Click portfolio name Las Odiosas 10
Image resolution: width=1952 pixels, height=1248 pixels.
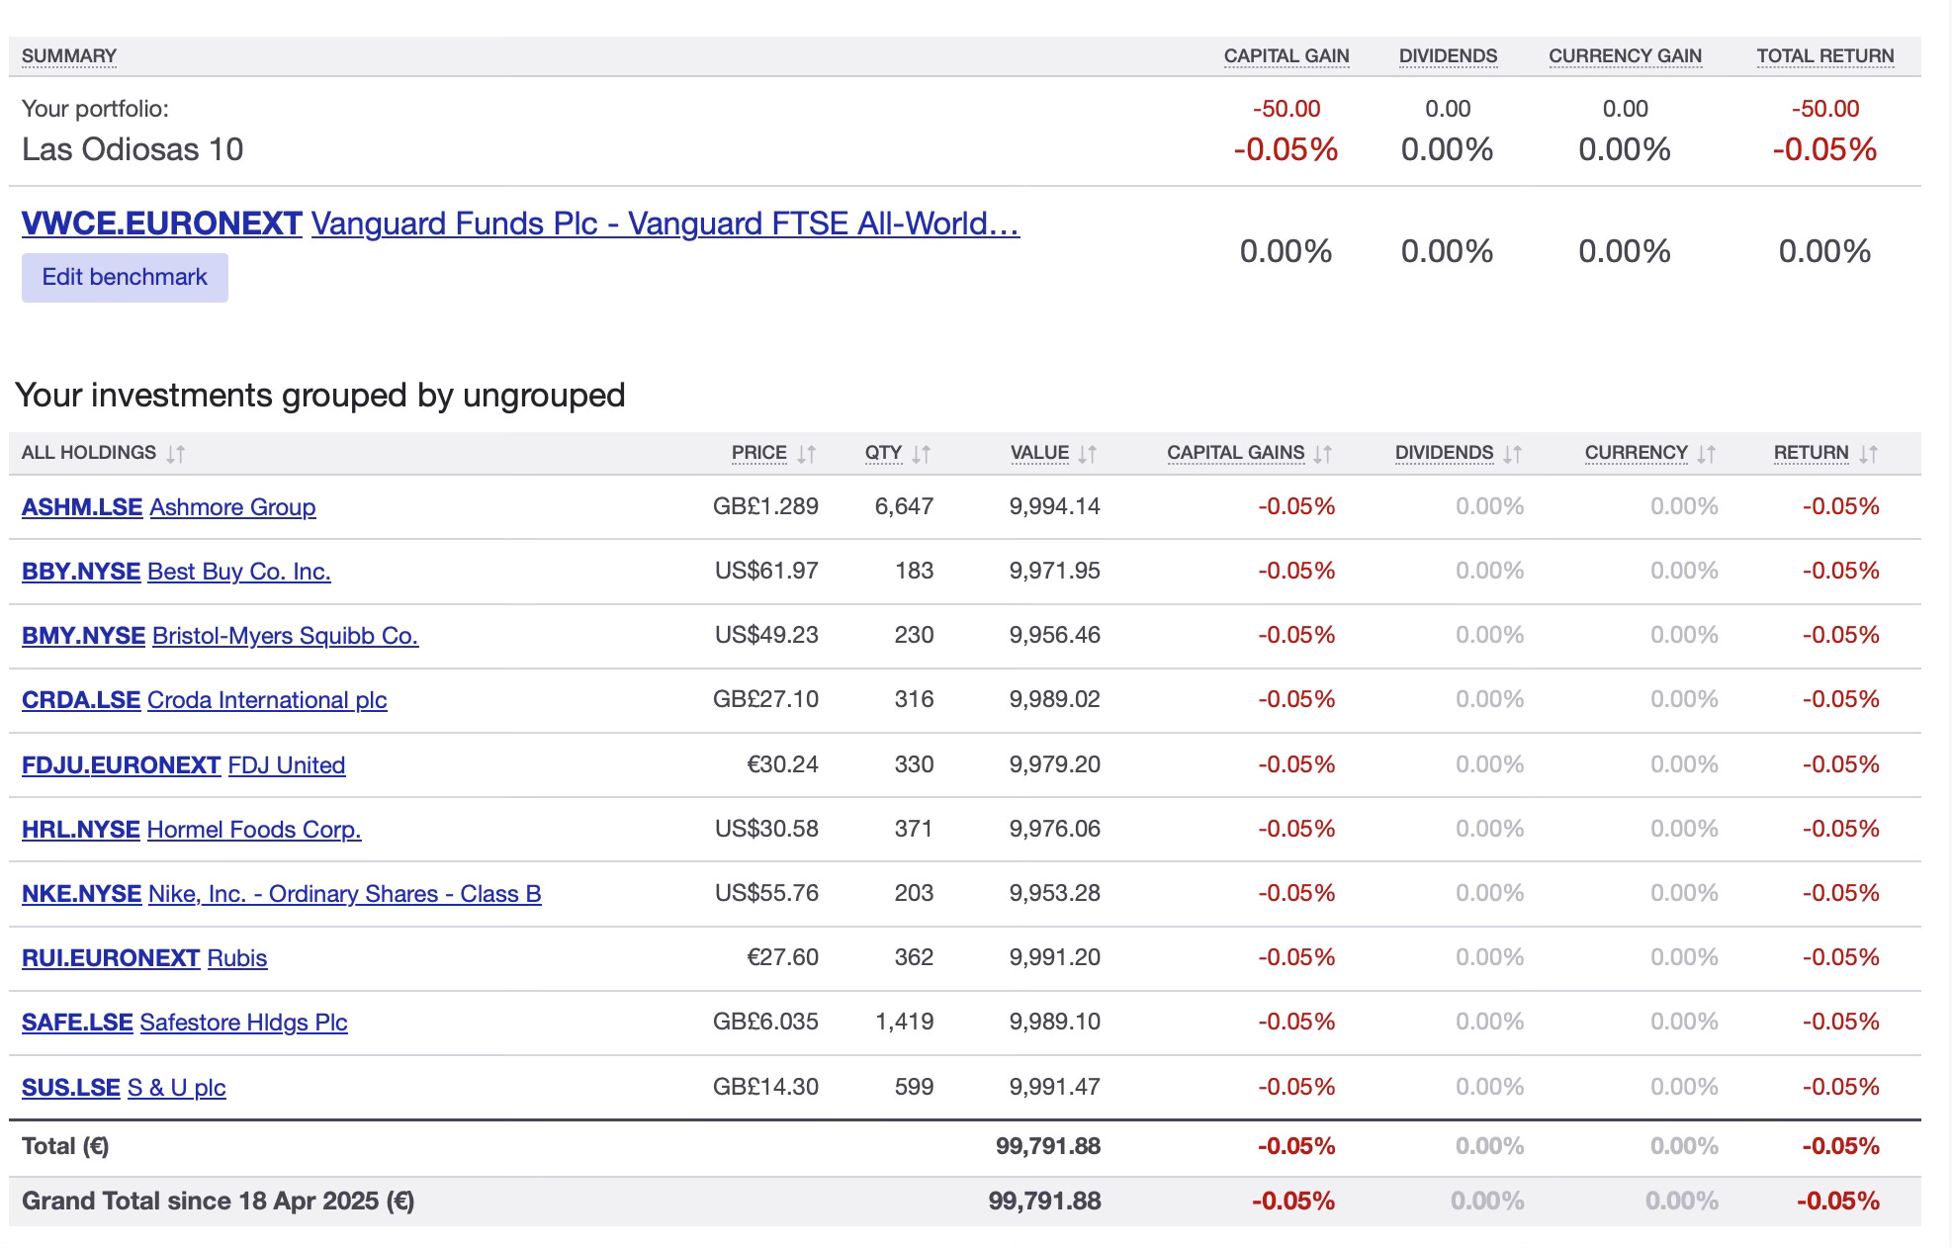(x=133, y=149)
